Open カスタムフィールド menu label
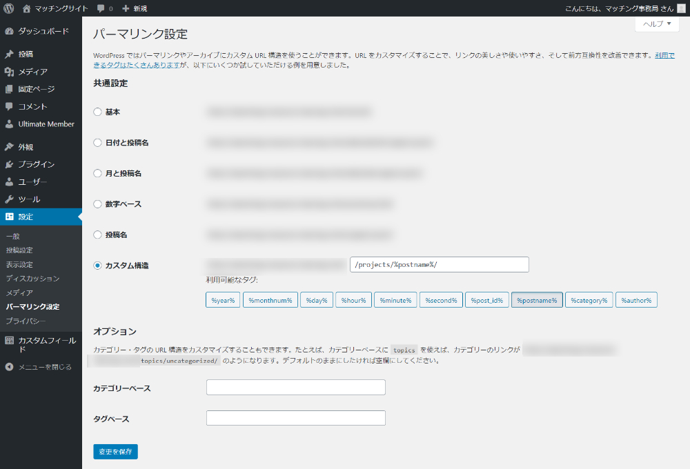Viewport: 690px width, 469px height. tap(47, 344)
